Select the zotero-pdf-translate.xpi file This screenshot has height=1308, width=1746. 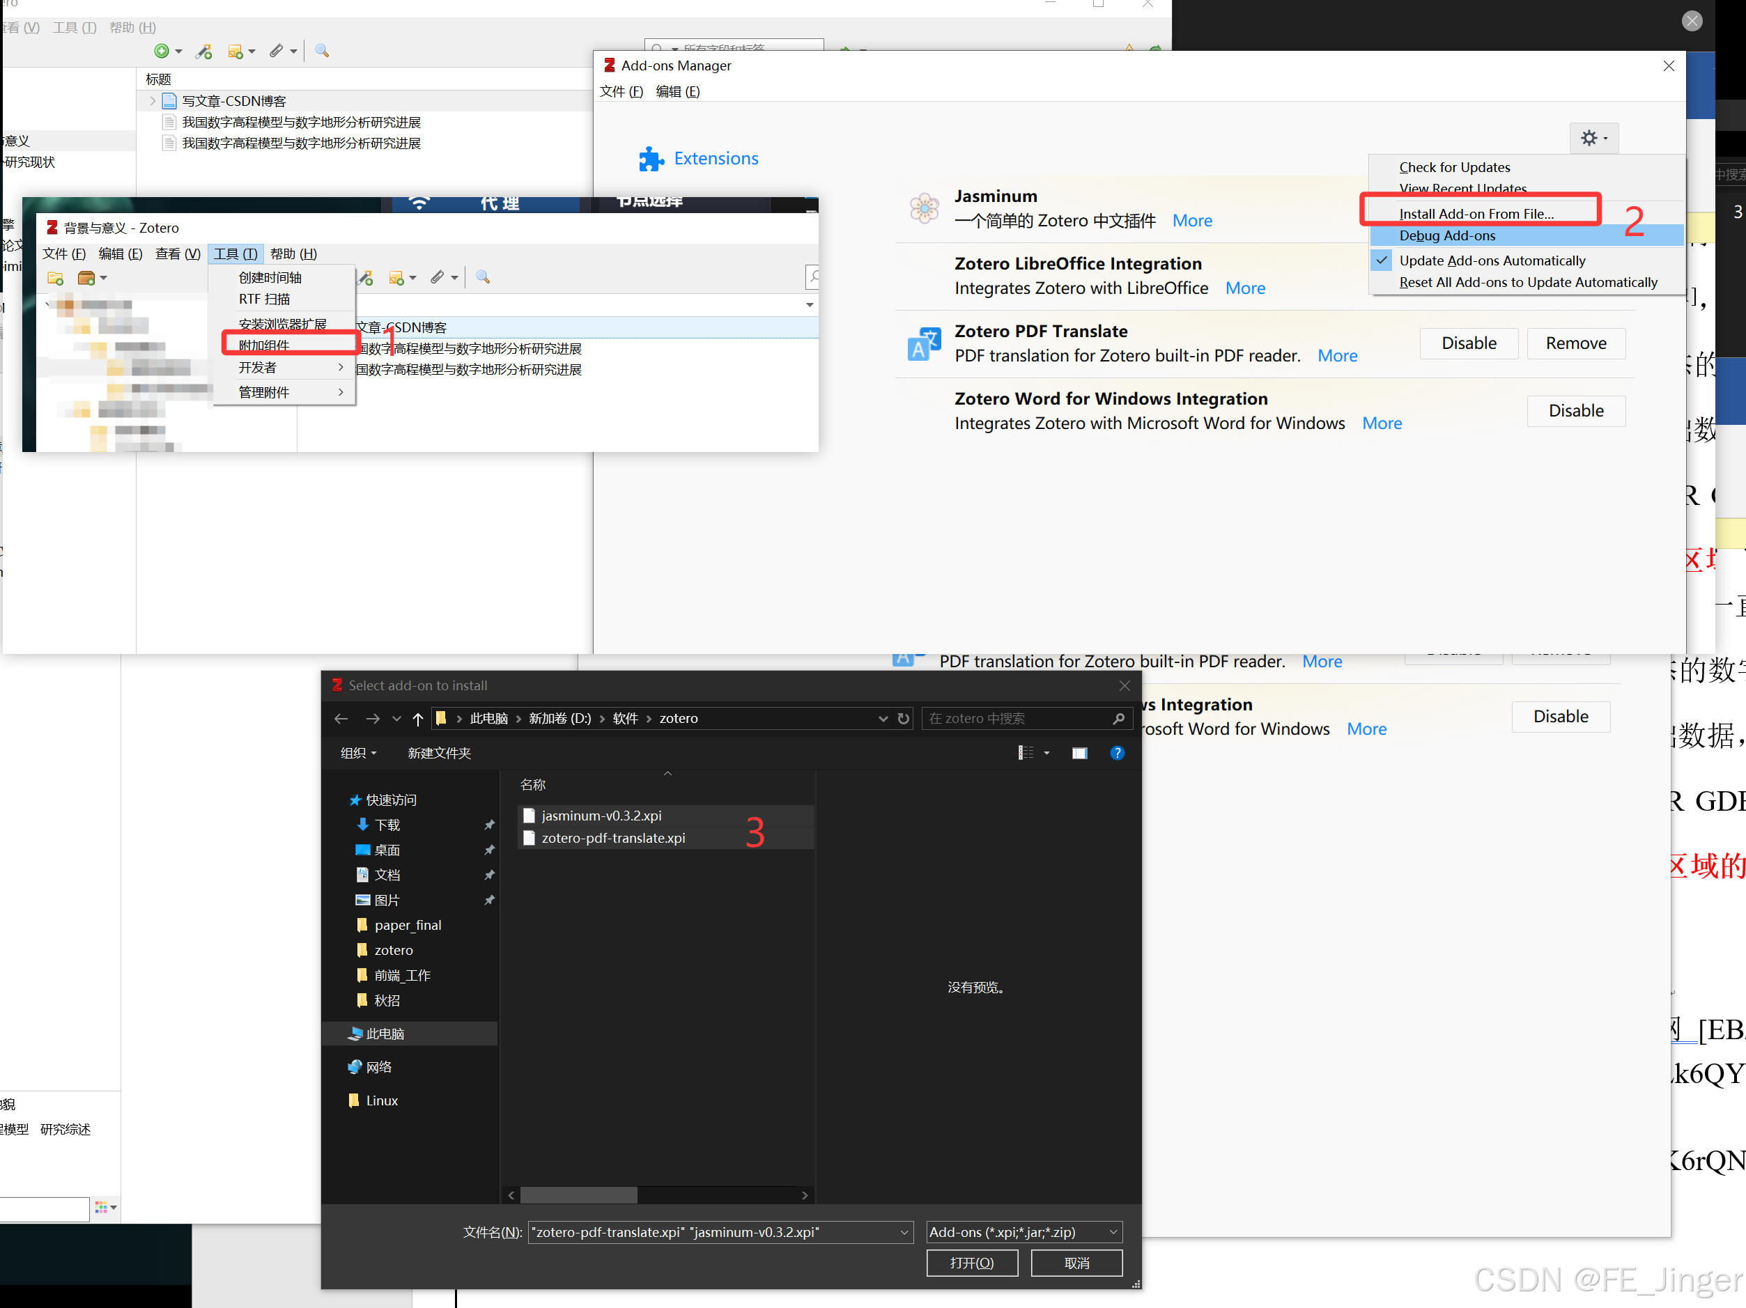665,838
